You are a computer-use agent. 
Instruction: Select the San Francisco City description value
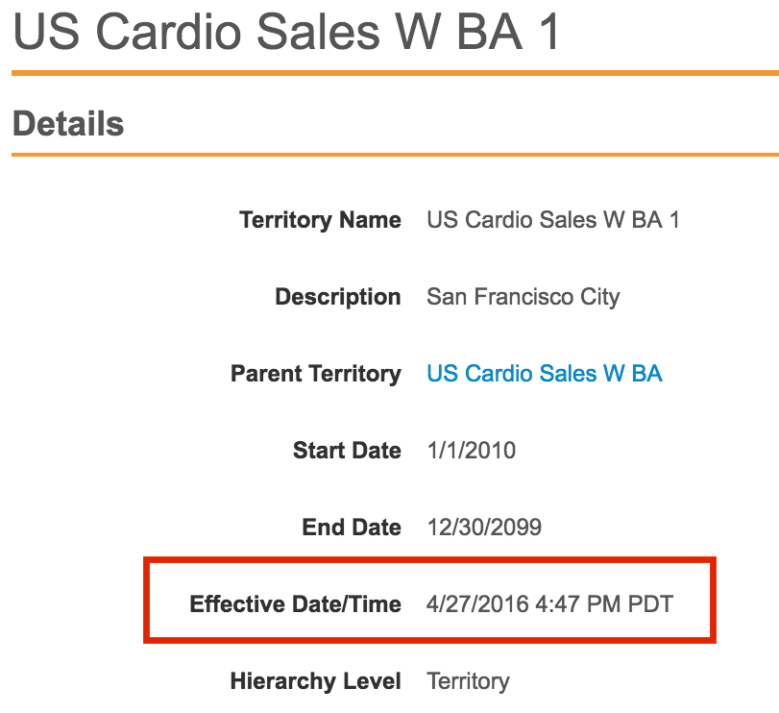523,297
